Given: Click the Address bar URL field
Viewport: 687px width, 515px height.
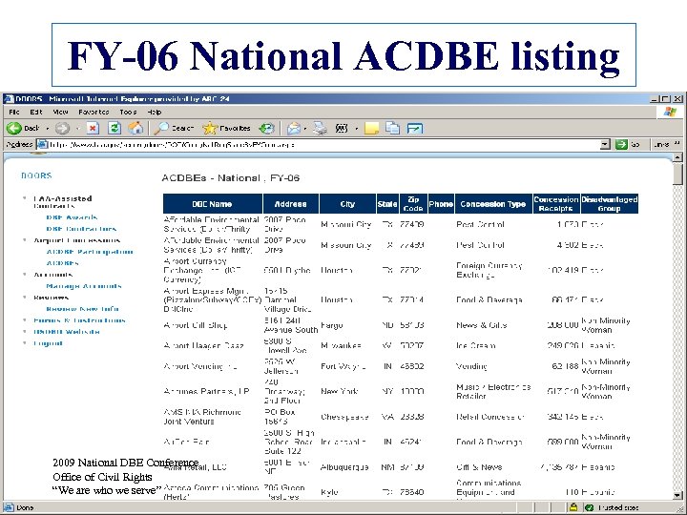Looking at the screenshot, I should click(323, 144).
